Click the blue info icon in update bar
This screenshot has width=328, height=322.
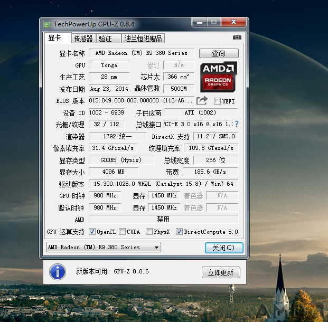[58, 272]
